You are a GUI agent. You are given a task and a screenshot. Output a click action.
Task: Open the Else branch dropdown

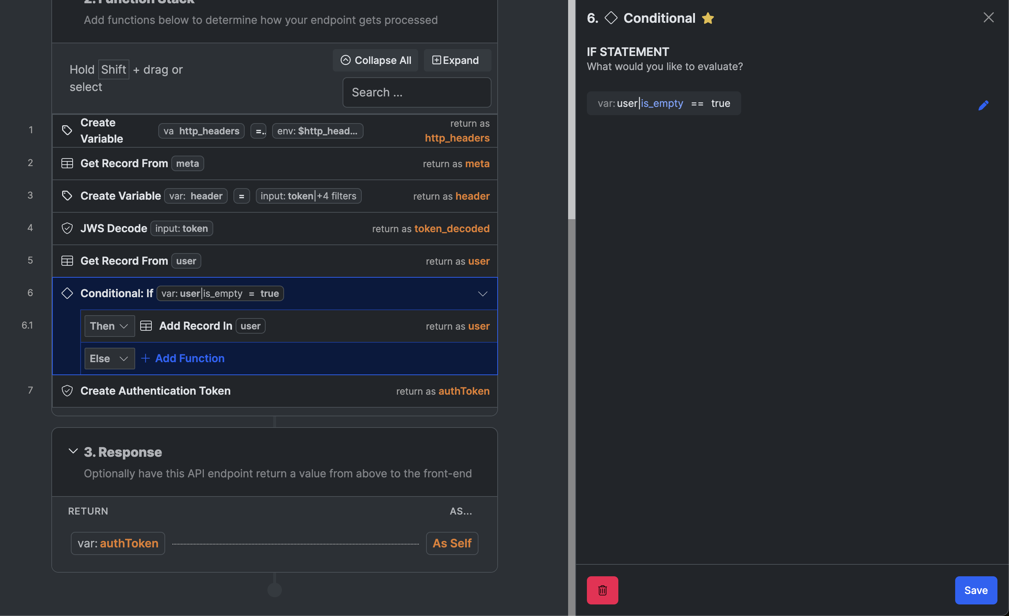pos(110,358)
